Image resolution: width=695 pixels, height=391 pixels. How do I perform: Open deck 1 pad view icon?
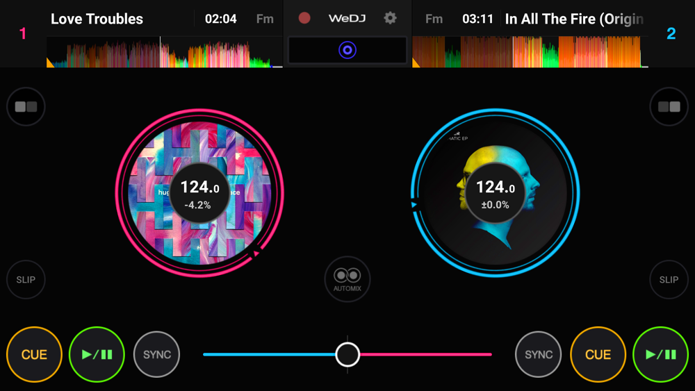(x=26, y=107)
